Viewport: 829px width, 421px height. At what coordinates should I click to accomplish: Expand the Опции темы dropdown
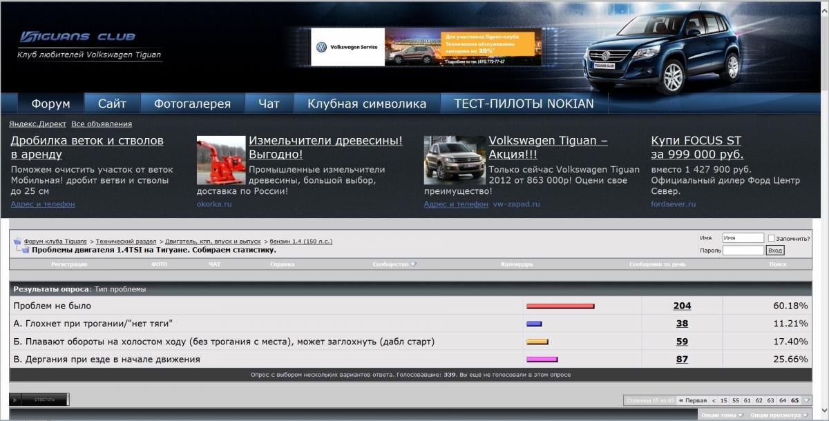click(722, 415)
